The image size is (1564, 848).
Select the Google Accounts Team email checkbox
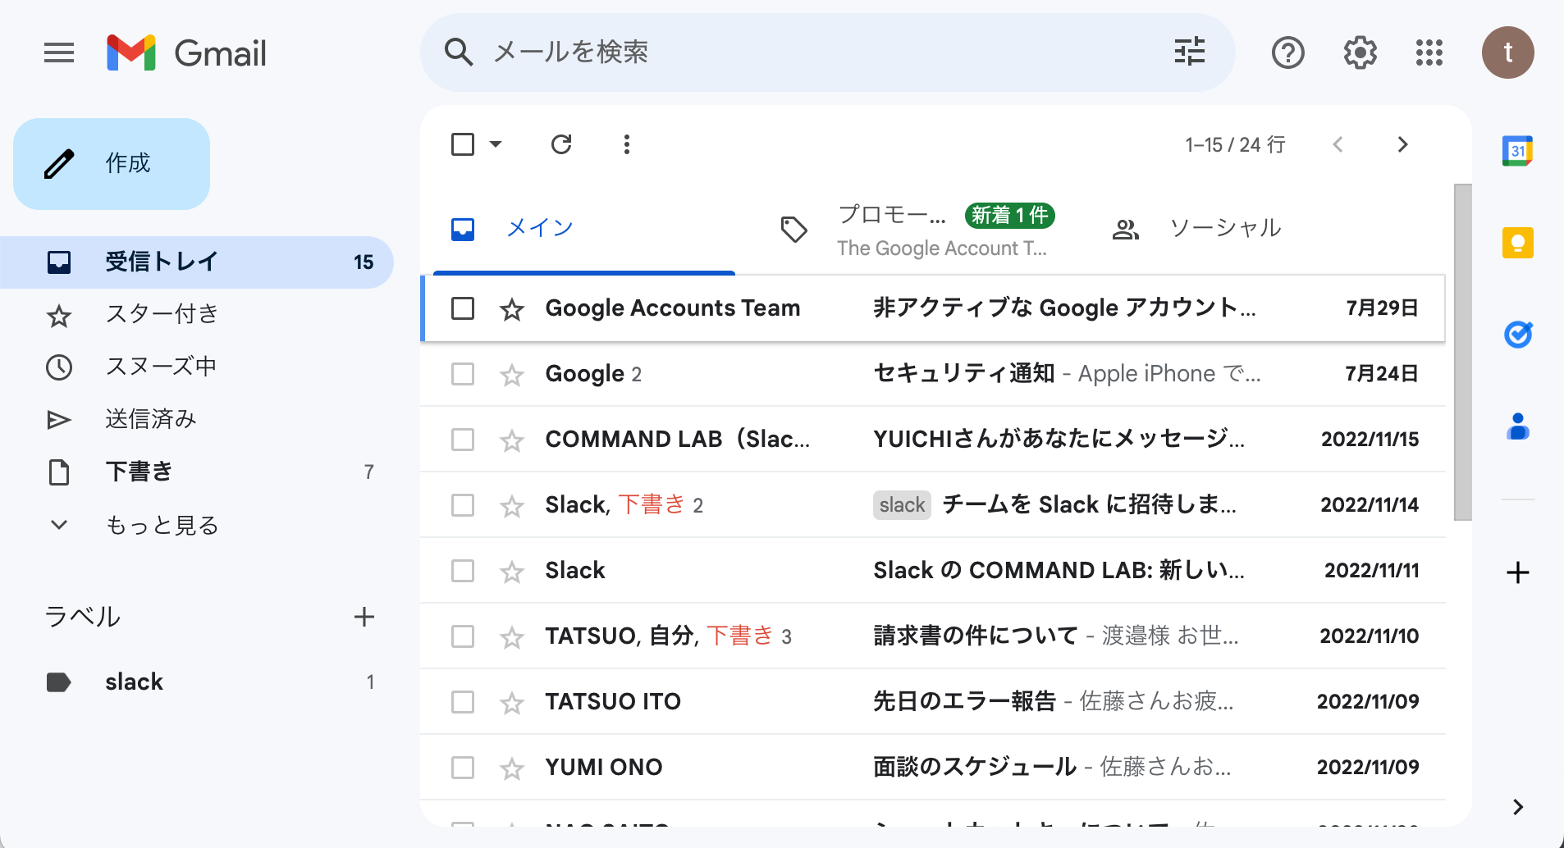[463, 308]
